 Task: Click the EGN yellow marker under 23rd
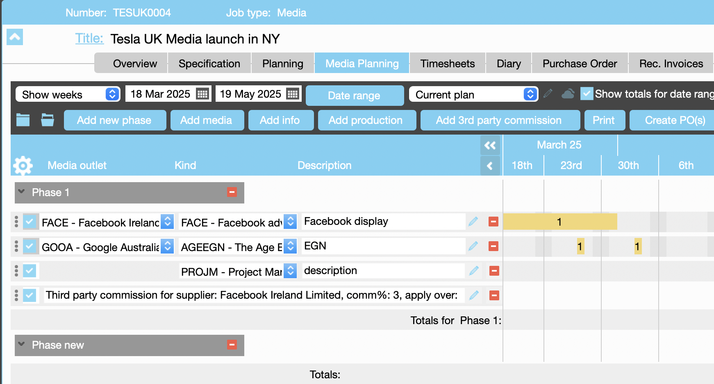pyautogui.click(x=580, y=246)
